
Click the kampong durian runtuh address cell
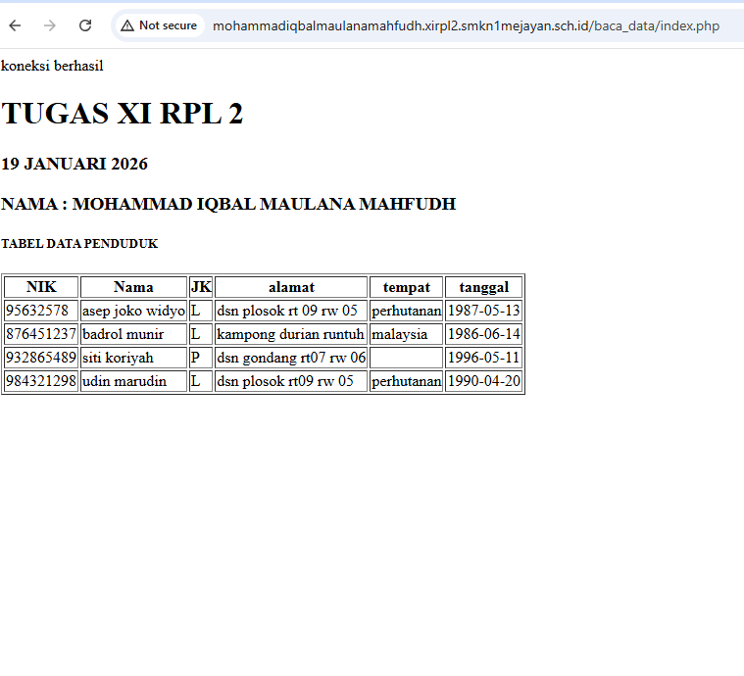[291, 334]
